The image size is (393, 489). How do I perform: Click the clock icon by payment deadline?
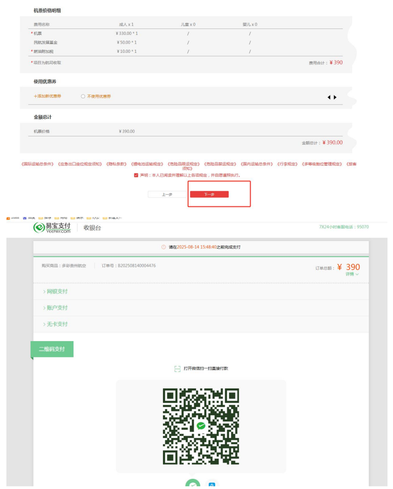coord(163,247)
